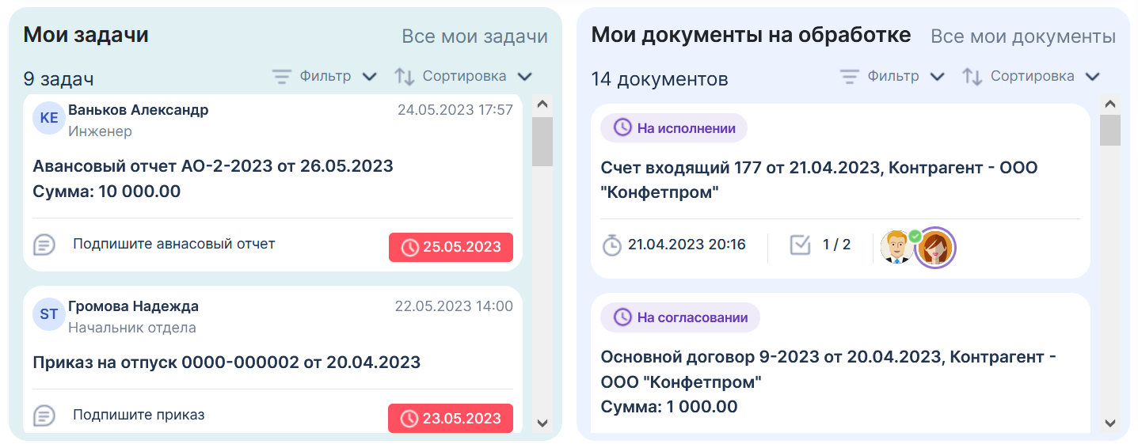Expand the Фильтр dropdown in Мои задачи

coord(369,77)
